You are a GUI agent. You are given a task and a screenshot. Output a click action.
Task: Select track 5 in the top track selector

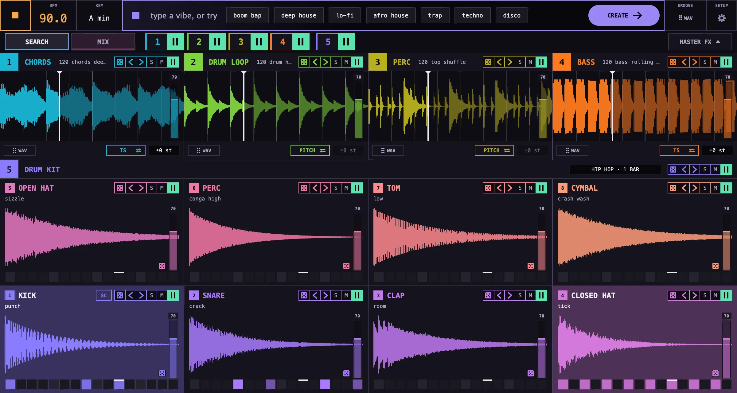tap(328, 42)
